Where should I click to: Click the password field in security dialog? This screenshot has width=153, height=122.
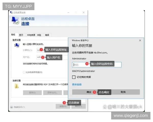97,65
